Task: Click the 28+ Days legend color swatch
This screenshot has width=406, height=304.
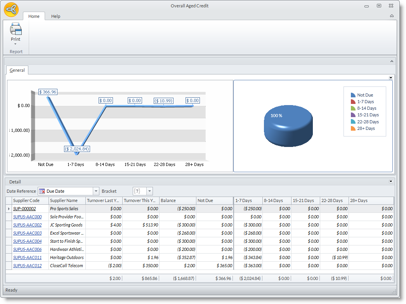Action: coord(353,128)
